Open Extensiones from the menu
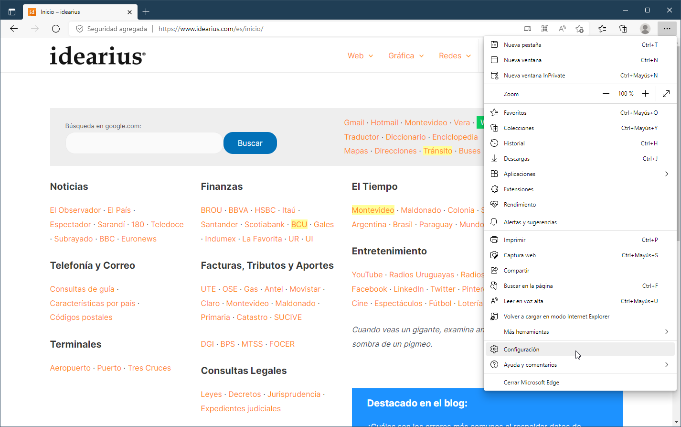The height and width of the screenshot is (427, 681). click(x=580, y=189)
